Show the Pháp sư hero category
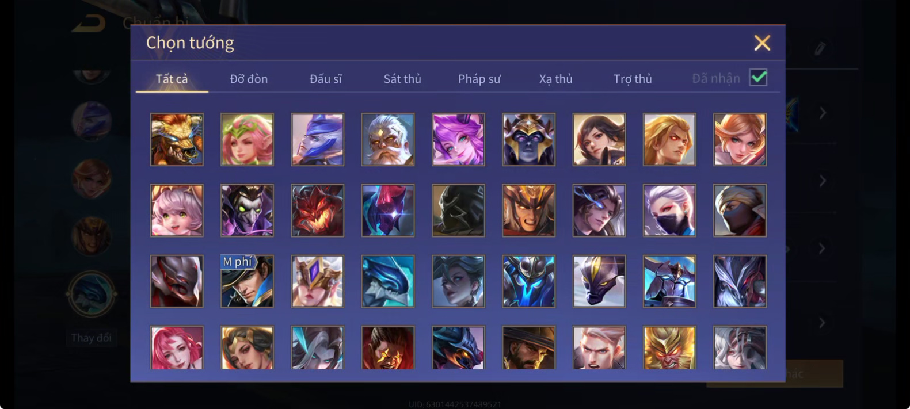The image size is (910, 409). pyautogui.click(x=479, y=79)
